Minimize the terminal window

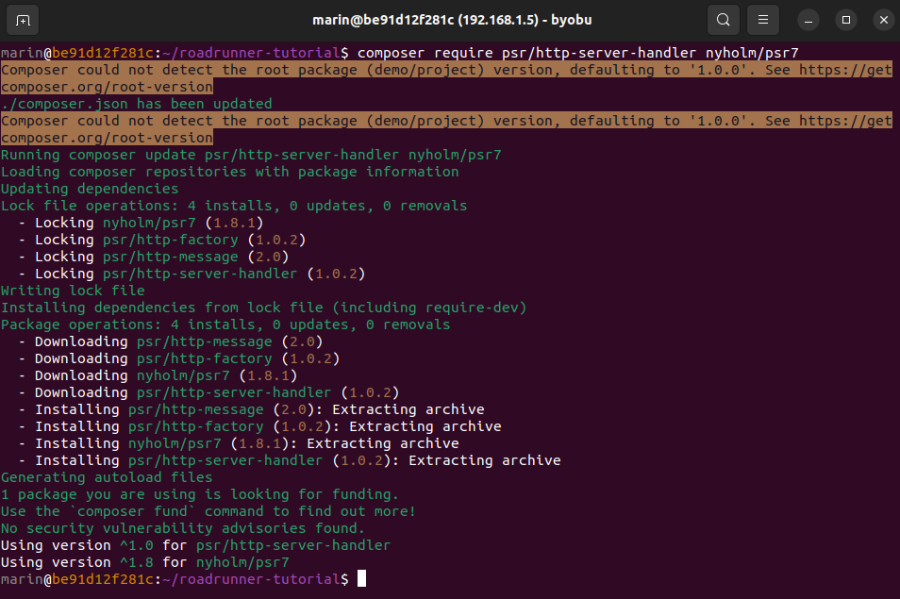808,20
